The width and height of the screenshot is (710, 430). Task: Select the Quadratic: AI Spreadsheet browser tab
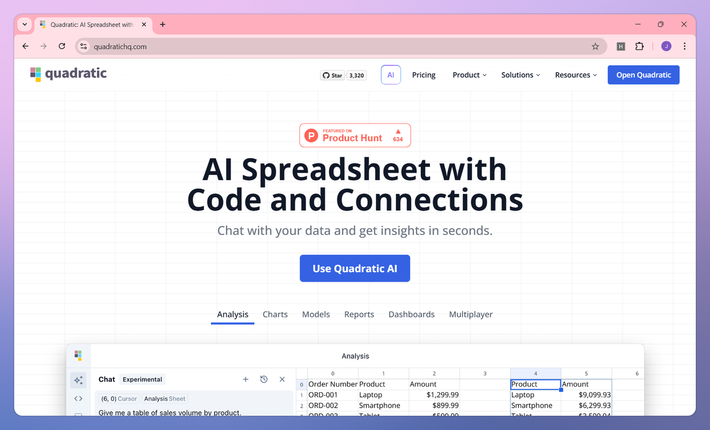click(93, 25)
